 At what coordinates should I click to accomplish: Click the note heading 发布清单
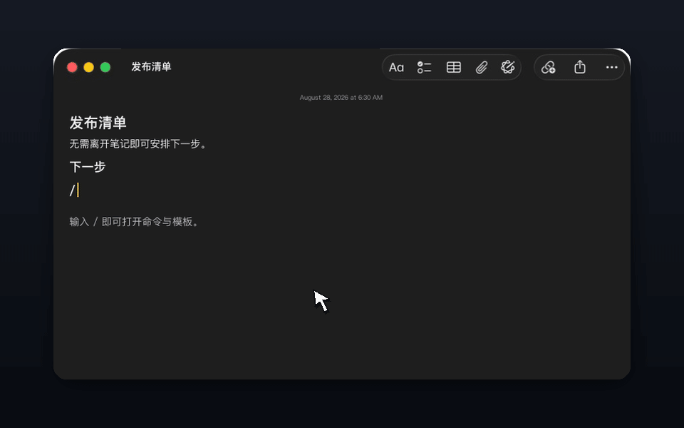pos(98,123)
